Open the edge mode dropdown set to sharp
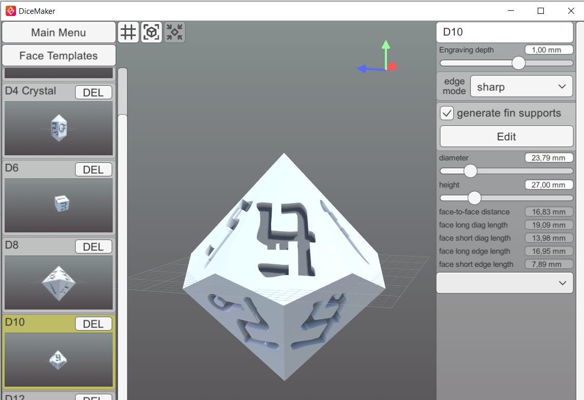The width and height of the screenshot is (584, 400). (x=521, y=86)
